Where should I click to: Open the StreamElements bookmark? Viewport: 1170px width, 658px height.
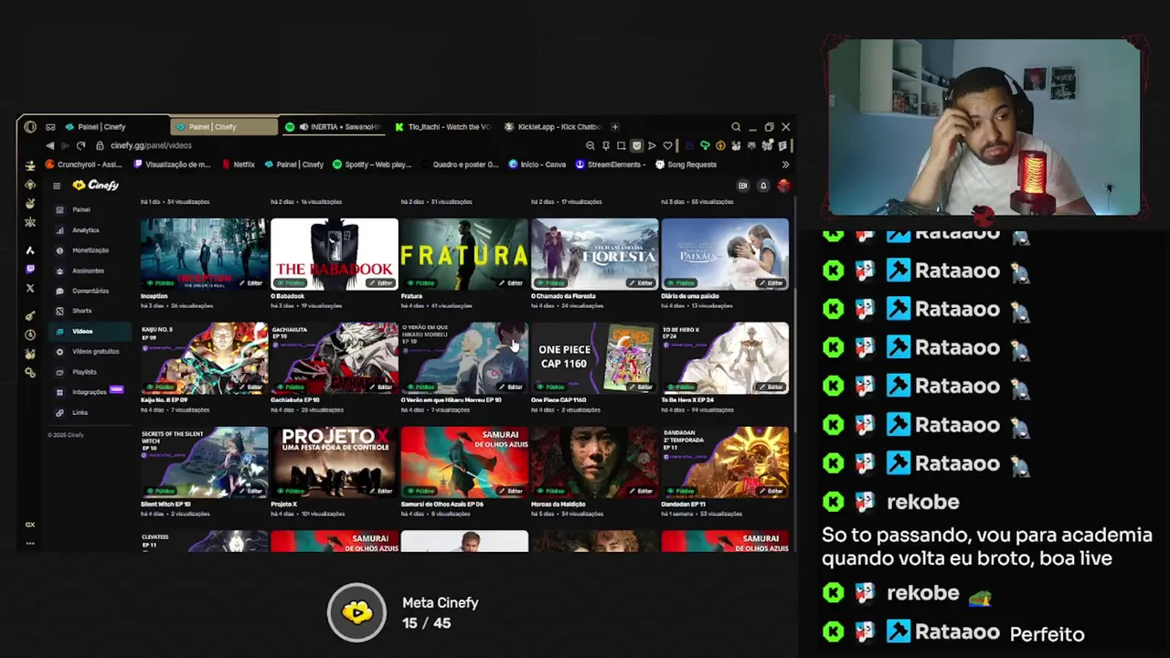coord(611,164)
